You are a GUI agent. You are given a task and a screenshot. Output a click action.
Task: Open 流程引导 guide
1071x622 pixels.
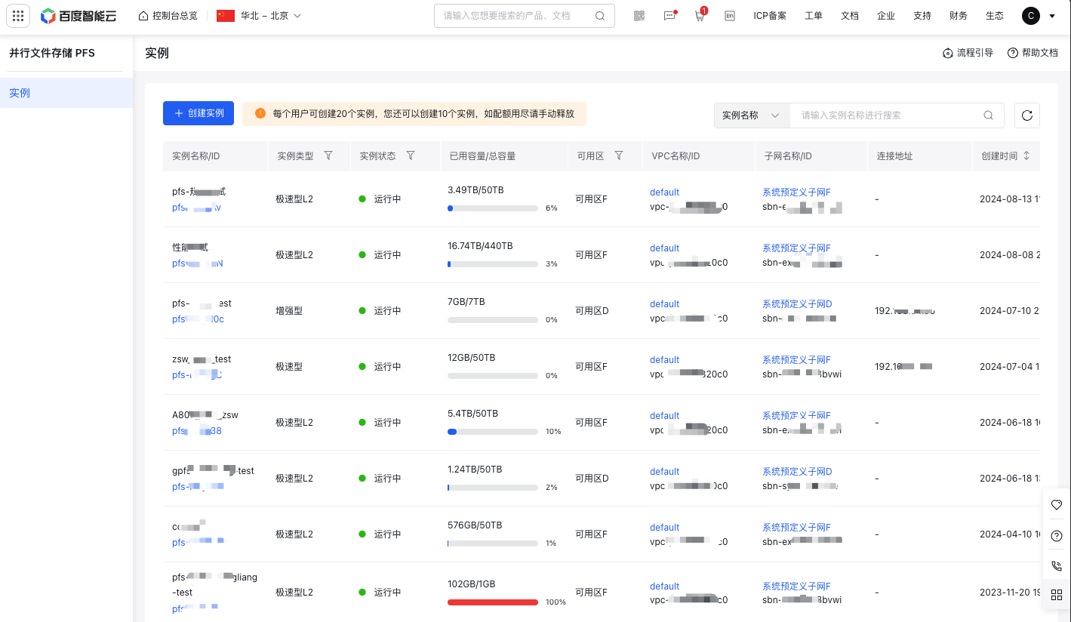click(968, 53)
